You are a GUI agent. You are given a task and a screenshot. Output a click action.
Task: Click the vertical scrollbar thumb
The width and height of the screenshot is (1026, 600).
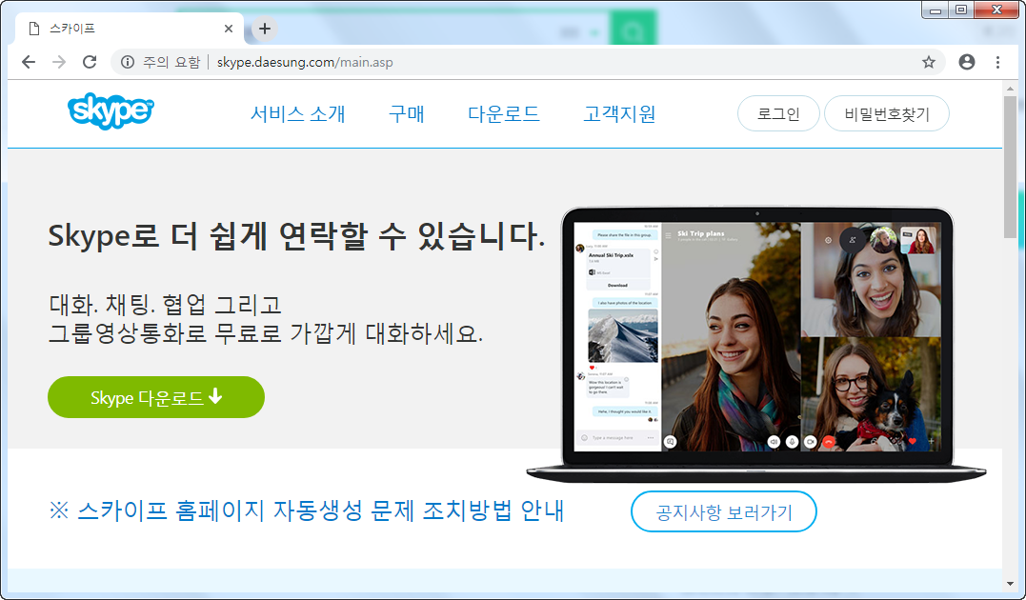[1011, 167]
